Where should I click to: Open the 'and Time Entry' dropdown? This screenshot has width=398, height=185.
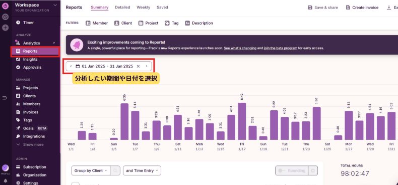(x=142, y=170)
